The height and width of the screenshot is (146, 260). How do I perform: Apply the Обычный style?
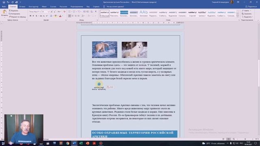(x=105, y=13)
